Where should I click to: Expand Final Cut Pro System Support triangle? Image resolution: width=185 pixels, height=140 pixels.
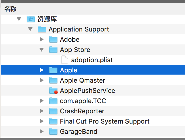click(42, 121)
